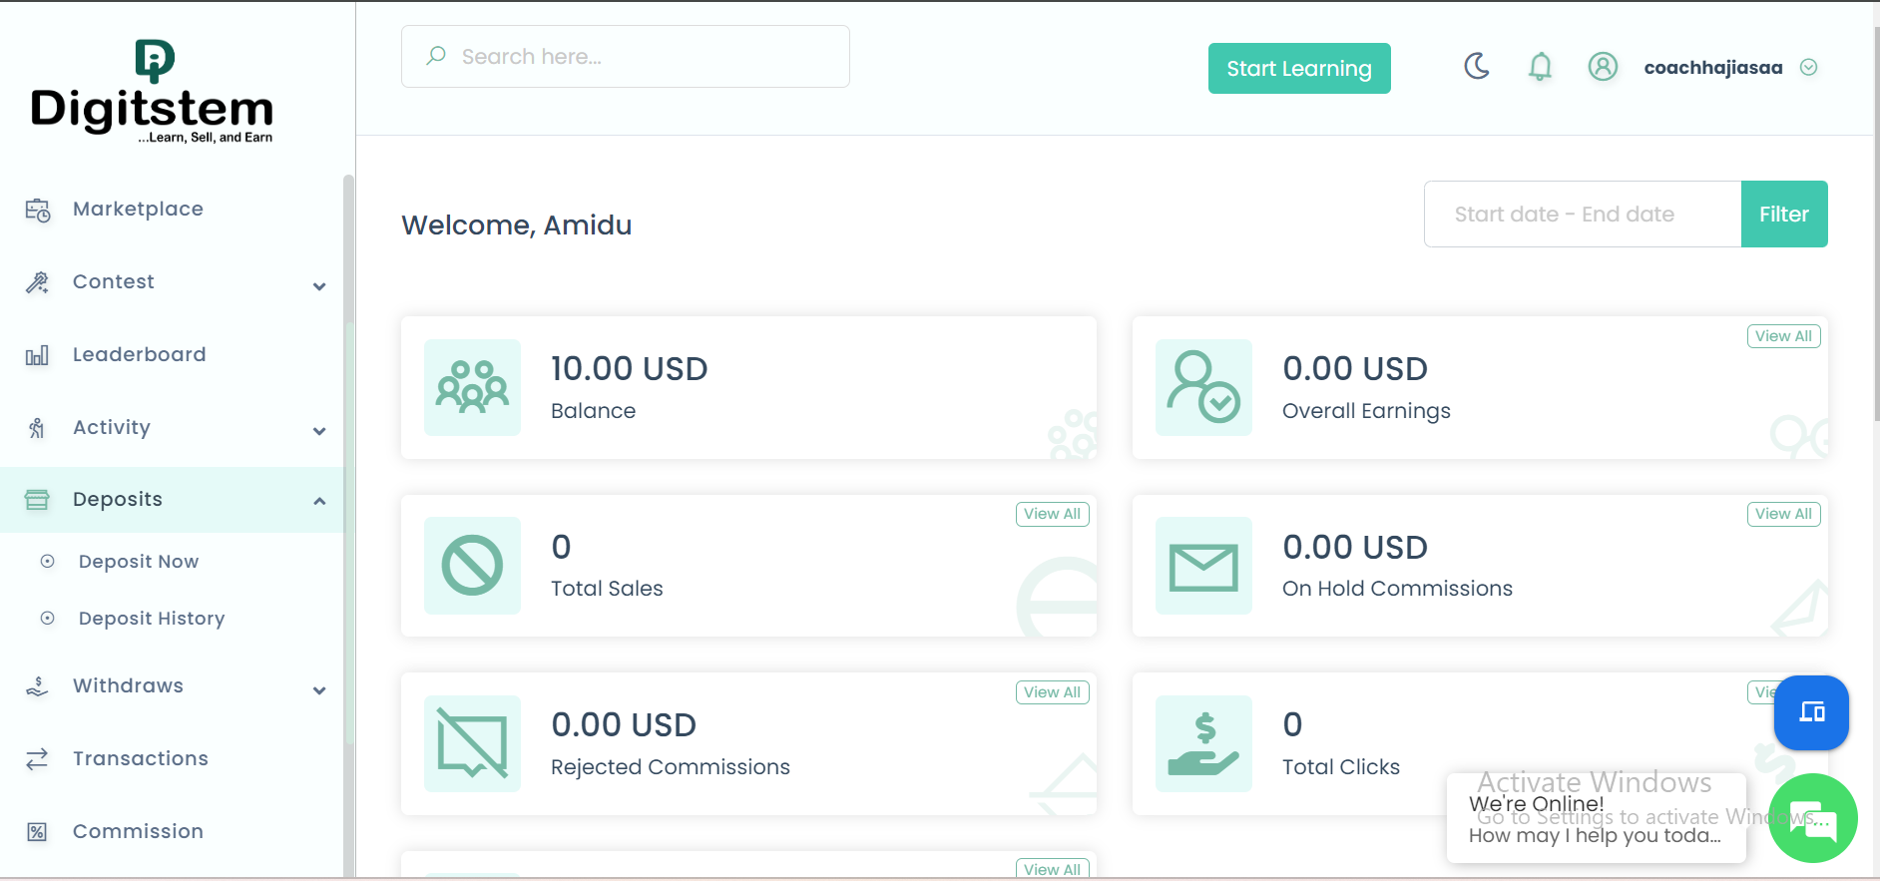Viewport: 1880px width, 881px height.
Task: Select Deposits in the sidebar
Action: pos(172,499)
